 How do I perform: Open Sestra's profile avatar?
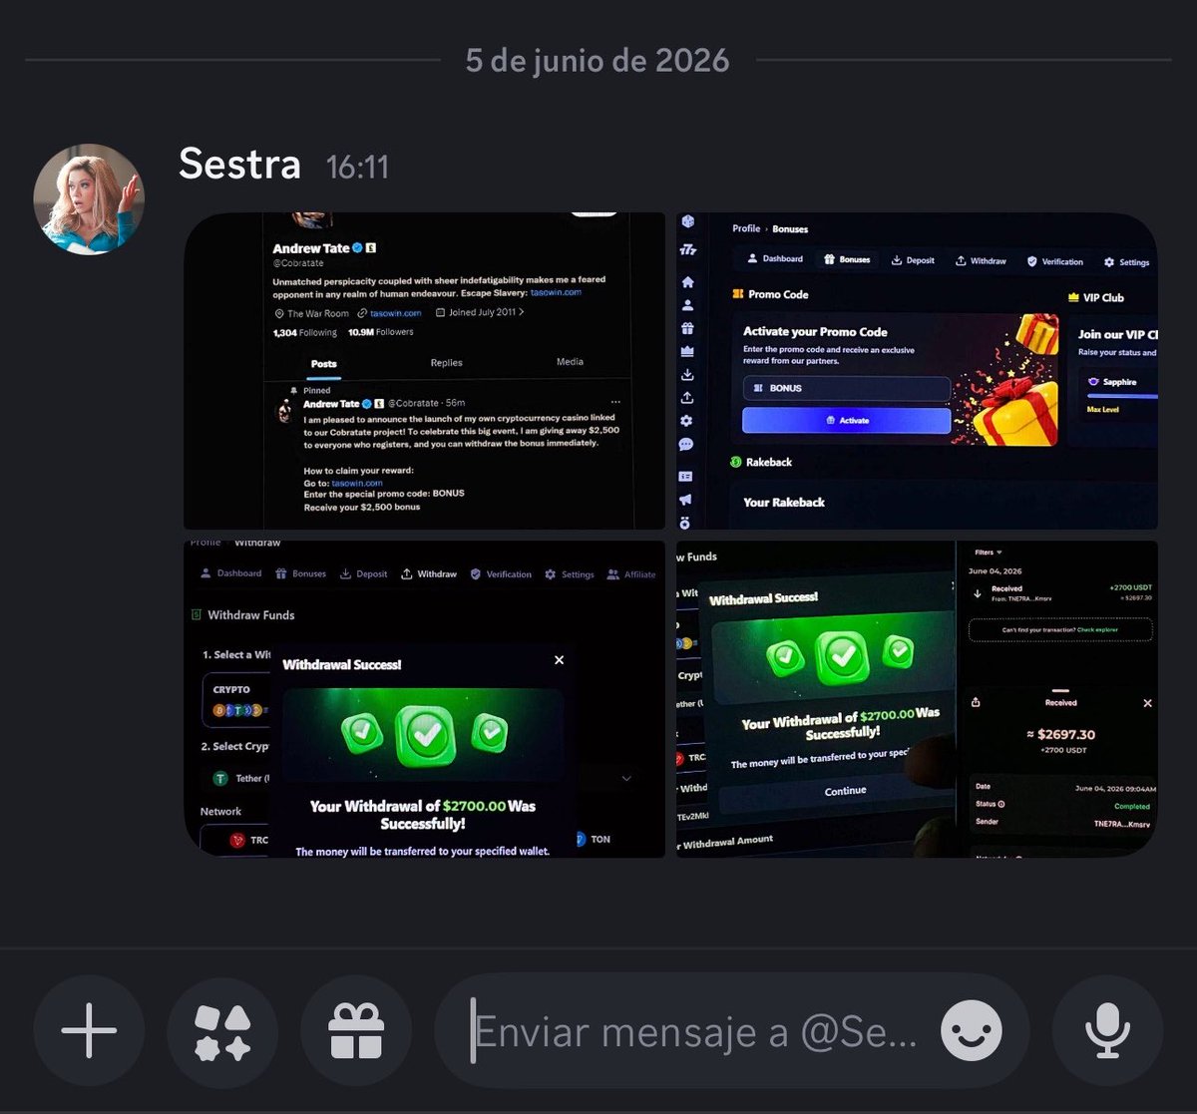pos(89,199)
